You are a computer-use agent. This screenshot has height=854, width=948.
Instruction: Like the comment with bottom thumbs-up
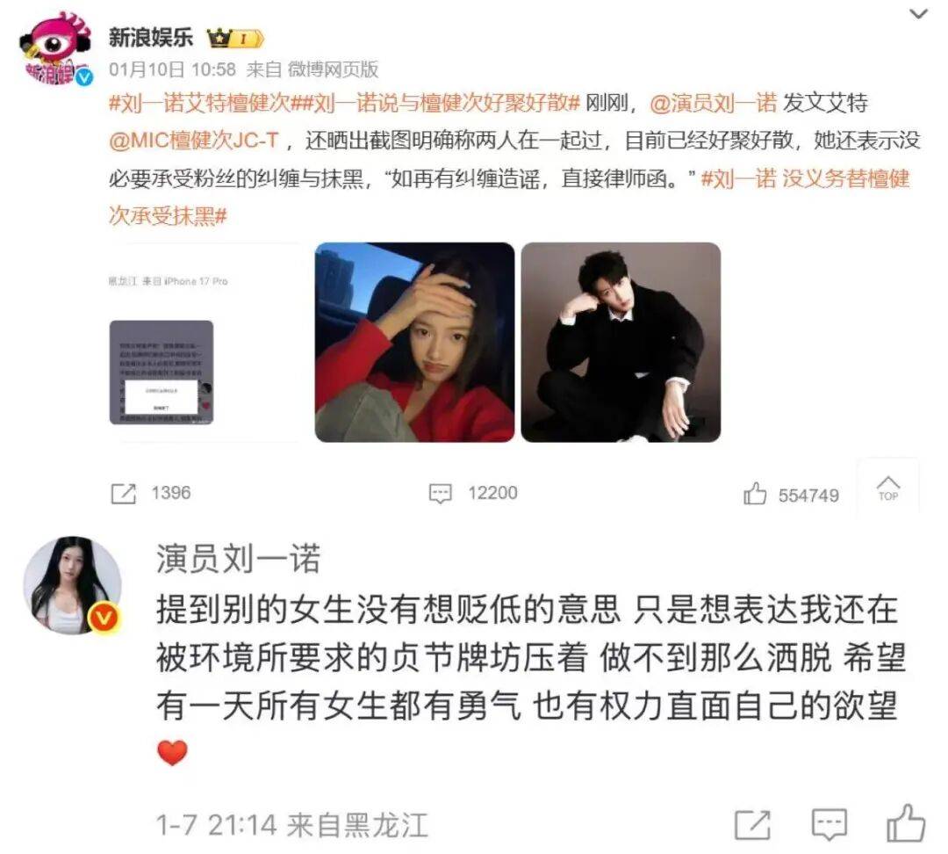point(905,823)
